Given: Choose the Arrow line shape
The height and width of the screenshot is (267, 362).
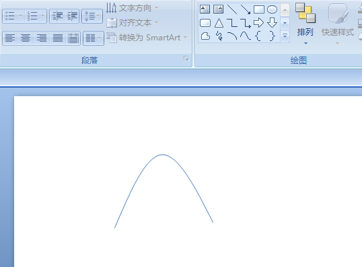Looking at the screenshot, I should (x=245, y=9).
